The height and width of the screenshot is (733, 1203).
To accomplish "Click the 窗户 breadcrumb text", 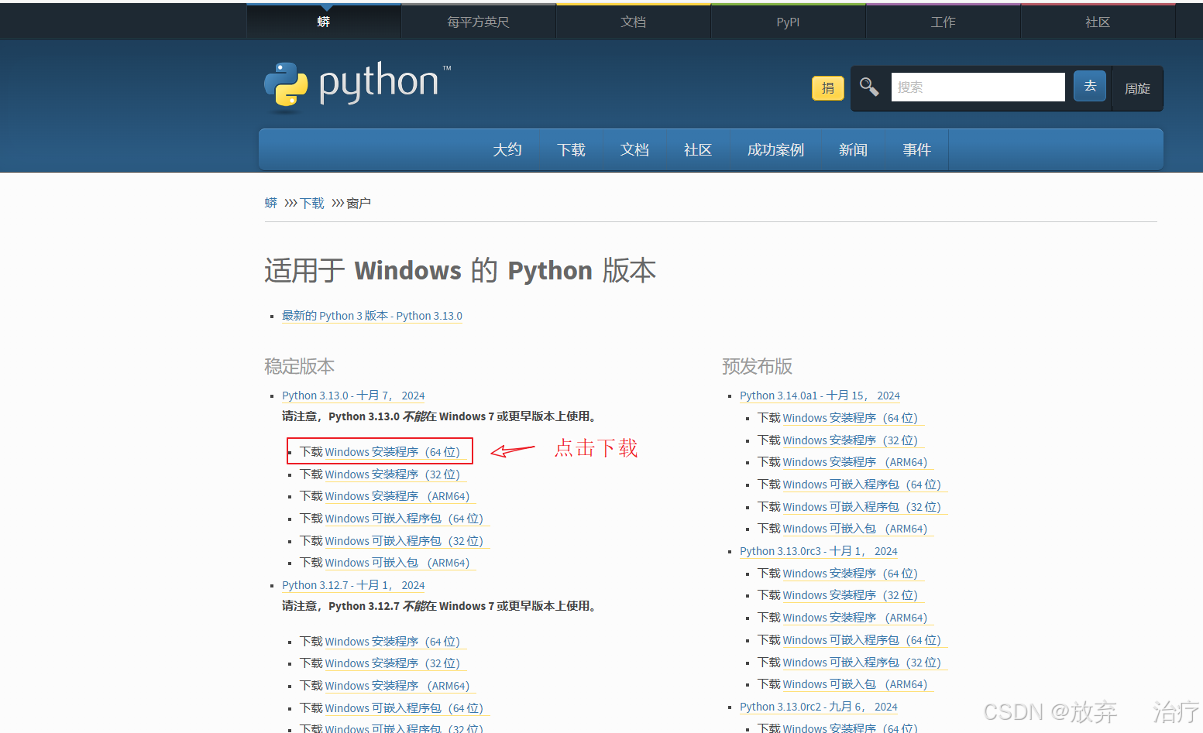I will click(x=359, y=203).
